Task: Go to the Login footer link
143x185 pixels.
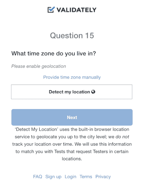Action: pos(70,177)
